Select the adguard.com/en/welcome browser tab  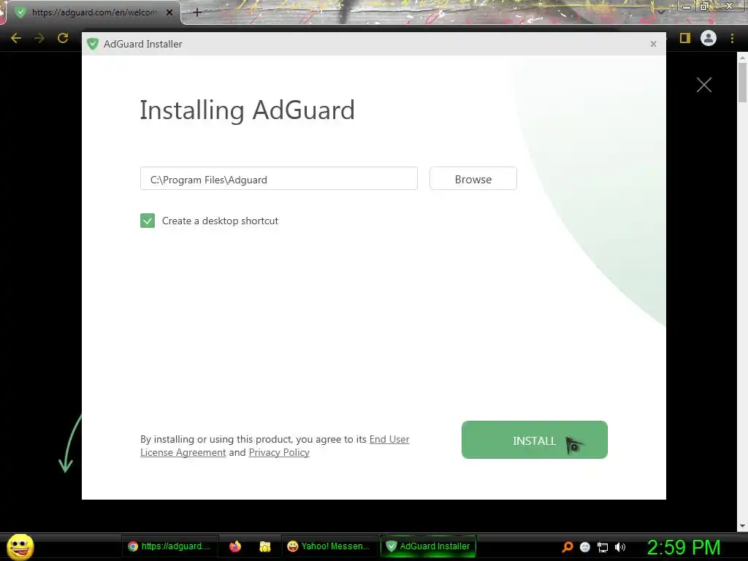coord(93,12)
